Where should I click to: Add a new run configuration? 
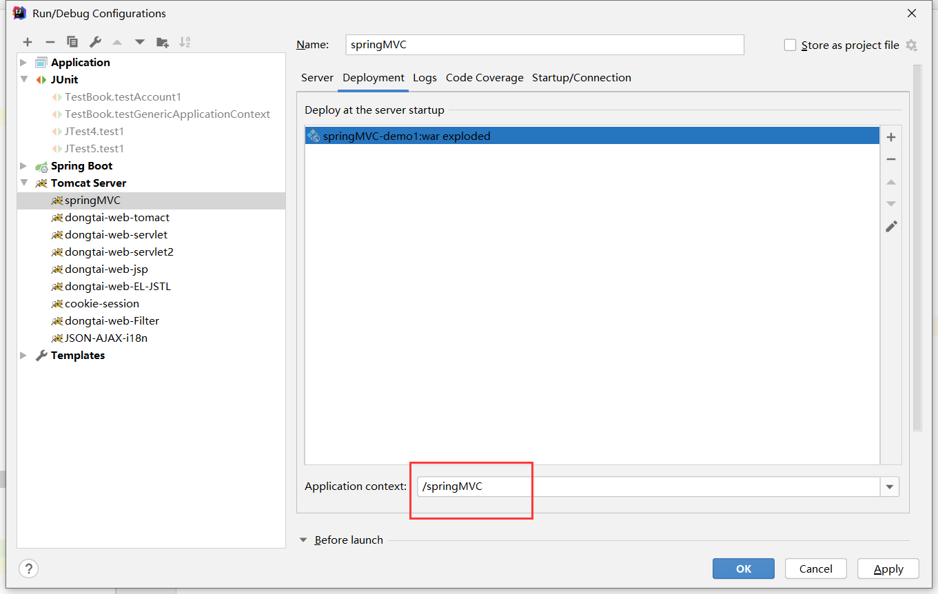pyautogui.click(x=28, y=42)
